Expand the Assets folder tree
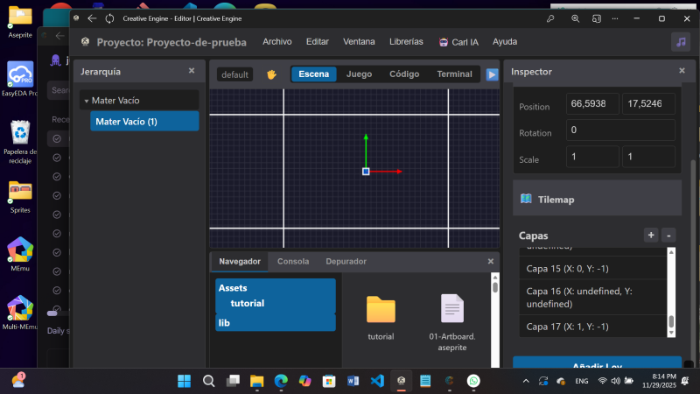The image size is (700, 394). click(233, 287)
